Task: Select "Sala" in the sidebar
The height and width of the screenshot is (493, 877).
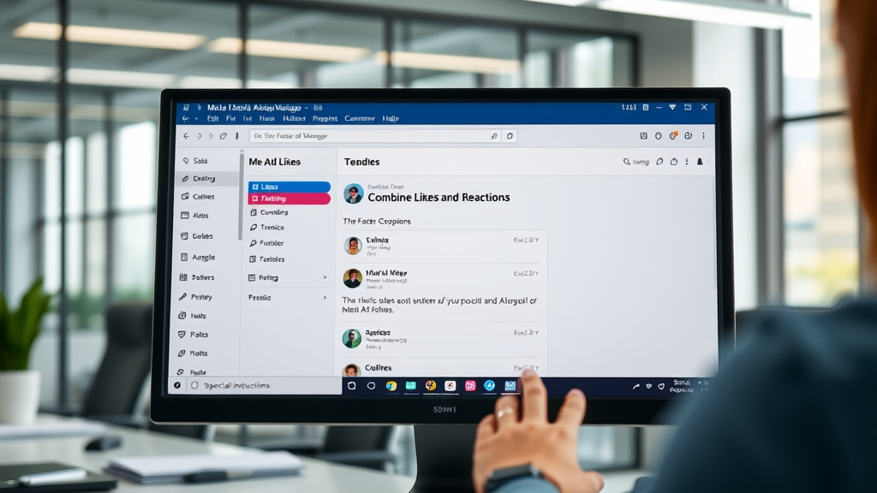Action: (195, 161)
